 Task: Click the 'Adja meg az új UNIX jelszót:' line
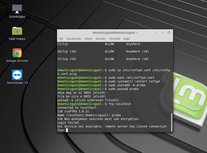82,93
